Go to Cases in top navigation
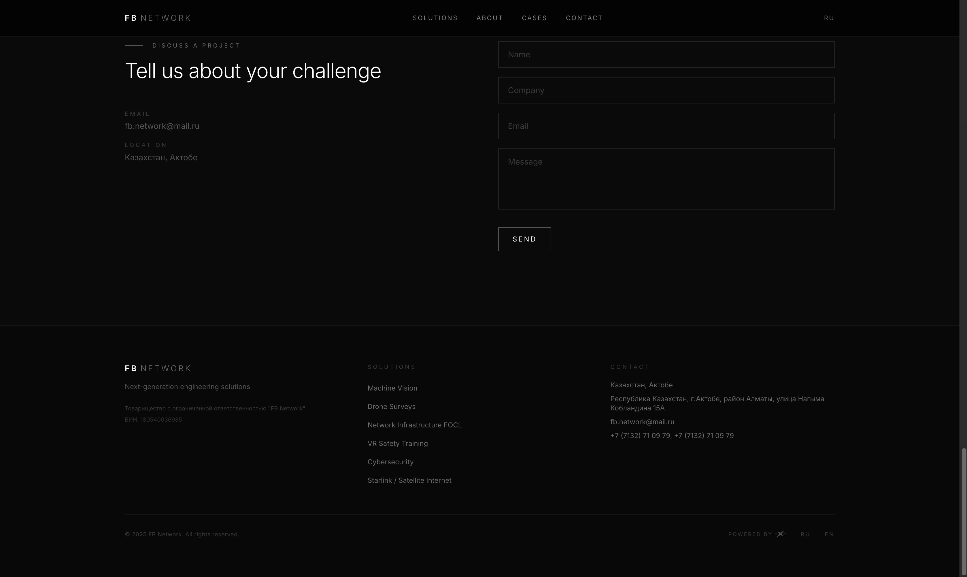The width and height of the screenshot is (967, 577). pyautogui.click(x=534, y=18)
